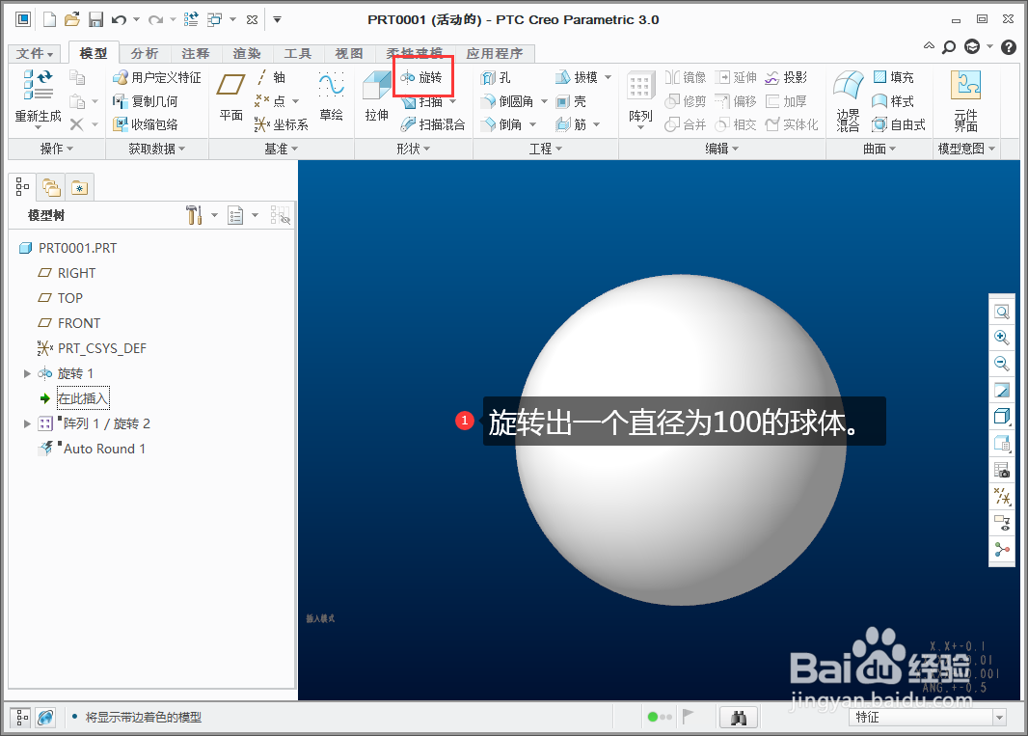Select the 边界混合 (Boundary Blend) tool
1028x736 pixels.
848,100
